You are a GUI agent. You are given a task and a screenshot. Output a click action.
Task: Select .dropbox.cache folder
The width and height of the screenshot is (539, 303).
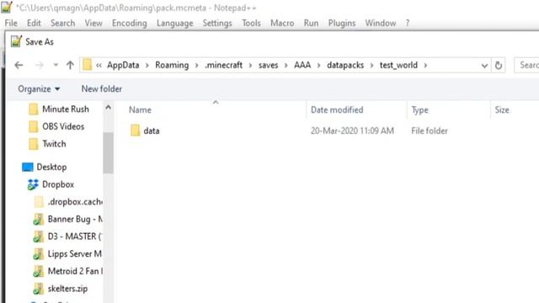75,202
